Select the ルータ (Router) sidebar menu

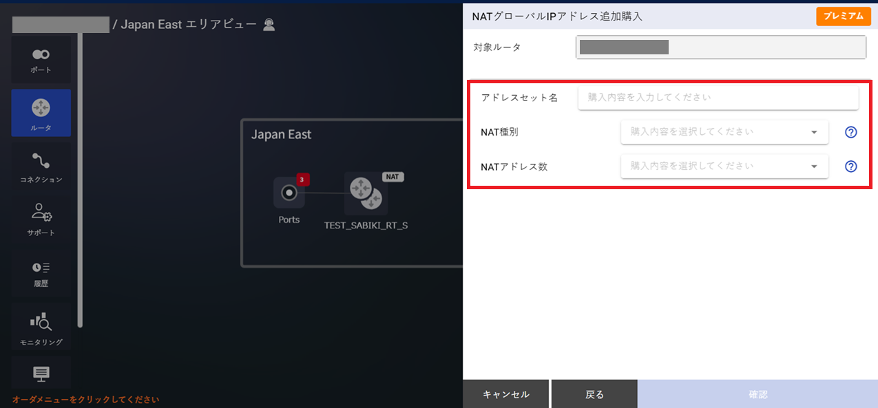(x=41, y=113)
